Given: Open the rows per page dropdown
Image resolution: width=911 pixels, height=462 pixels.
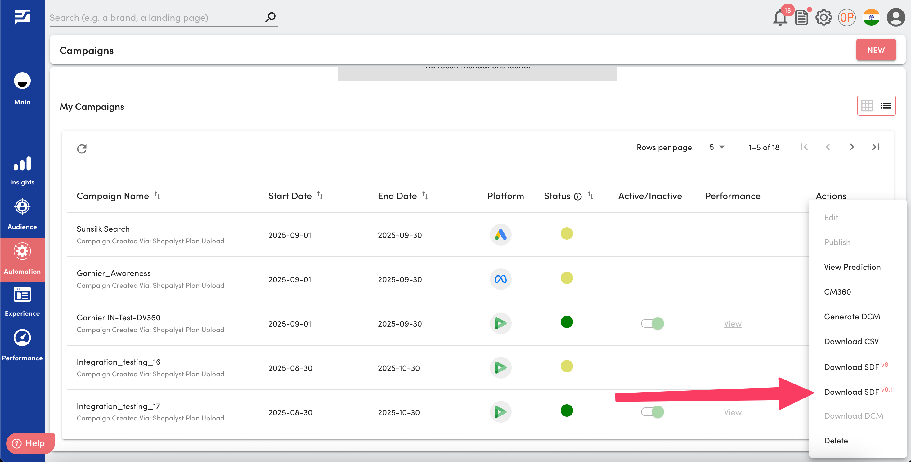Looking at the screenshot, I should [x=717, y=147].
